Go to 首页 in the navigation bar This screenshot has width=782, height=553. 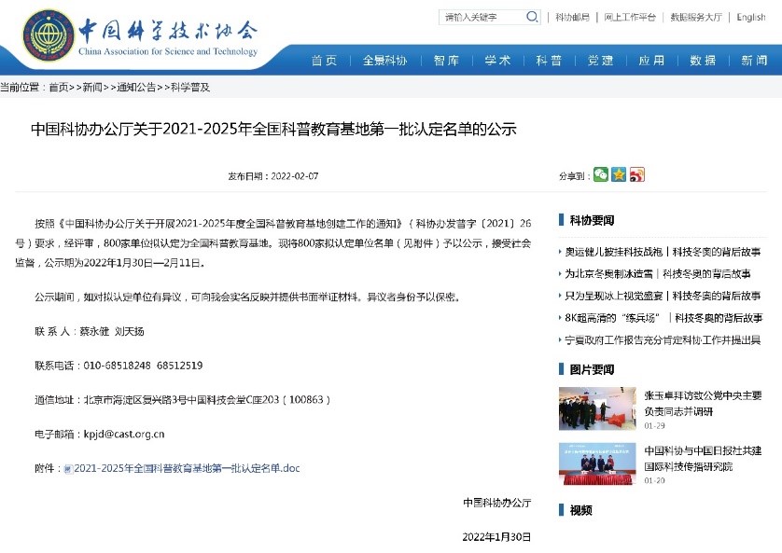pos(324,61)
